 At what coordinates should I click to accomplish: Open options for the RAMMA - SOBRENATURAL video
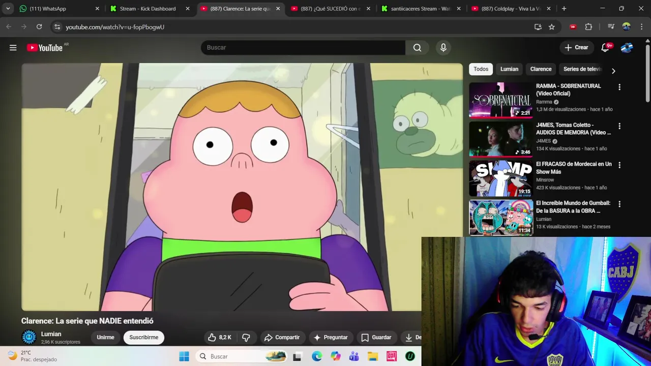point(619,87)
